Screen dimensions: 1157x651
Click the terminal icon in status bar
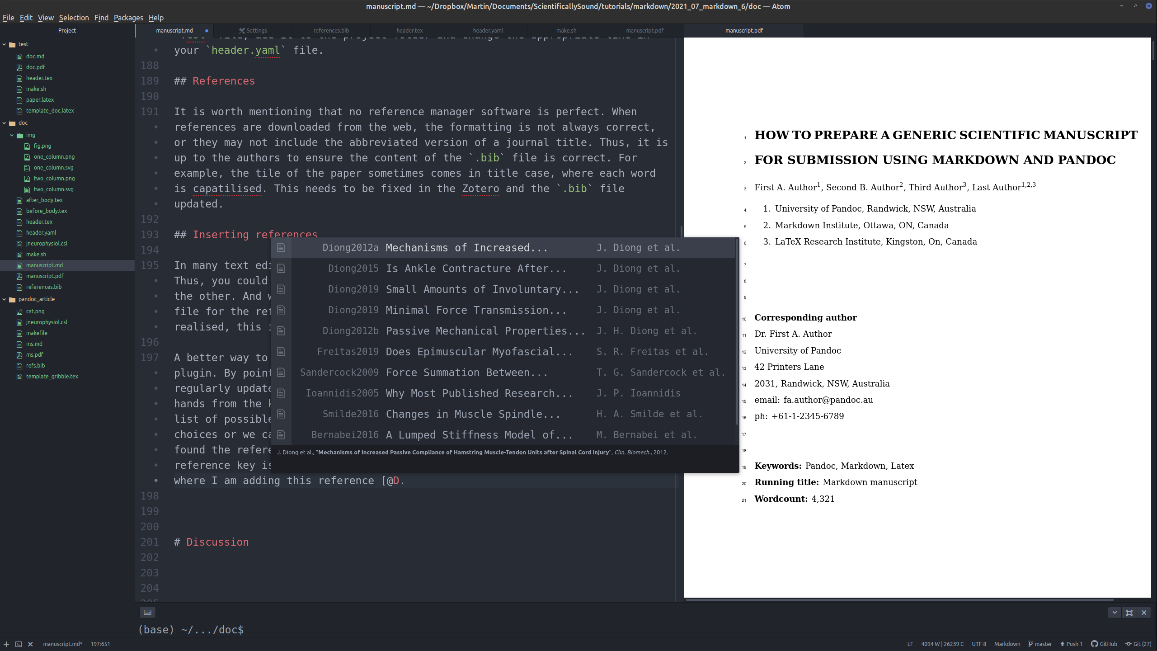click(x=19, y=644)
